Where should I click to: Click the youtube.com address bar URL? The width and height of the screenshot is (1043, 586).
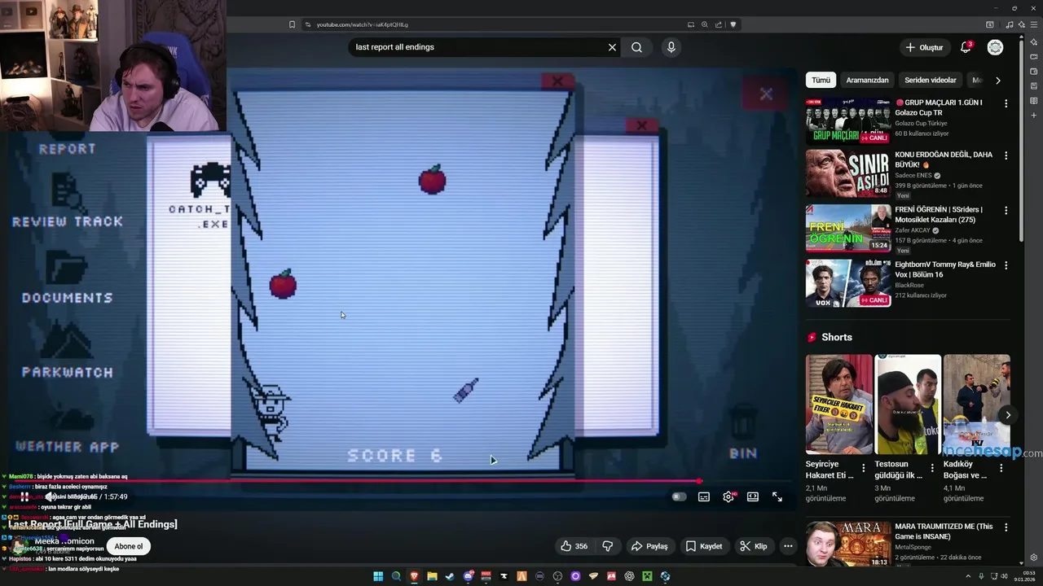point(363,24)
